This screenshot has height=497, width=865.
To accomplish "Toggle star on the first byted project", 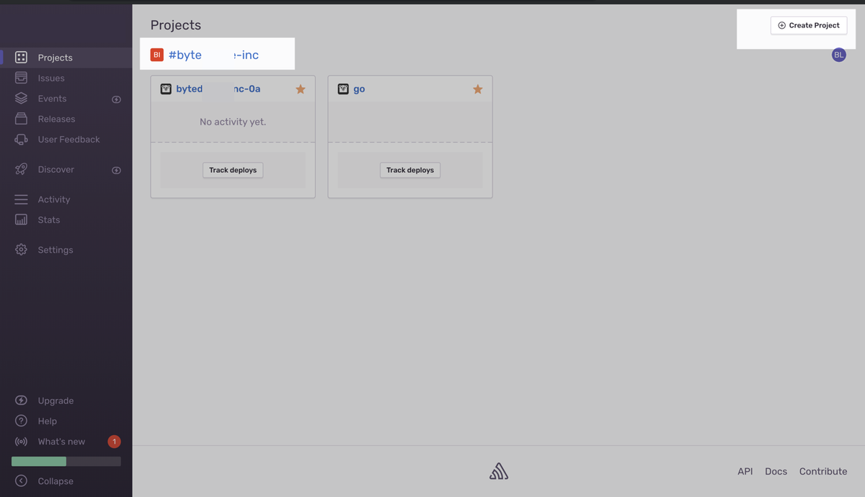I will (x=301, y=89).
